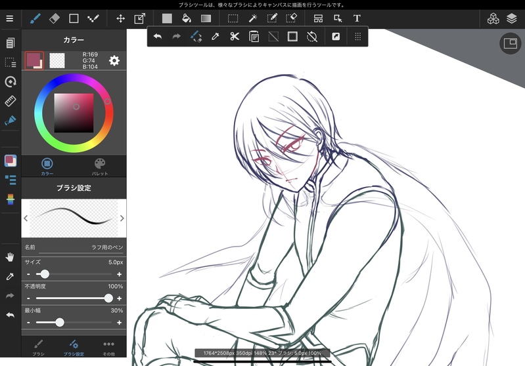Image resolution: width=525 pixels, height=366 pixels.
Task: Select the Transform tool
Action: coord(139,18)
